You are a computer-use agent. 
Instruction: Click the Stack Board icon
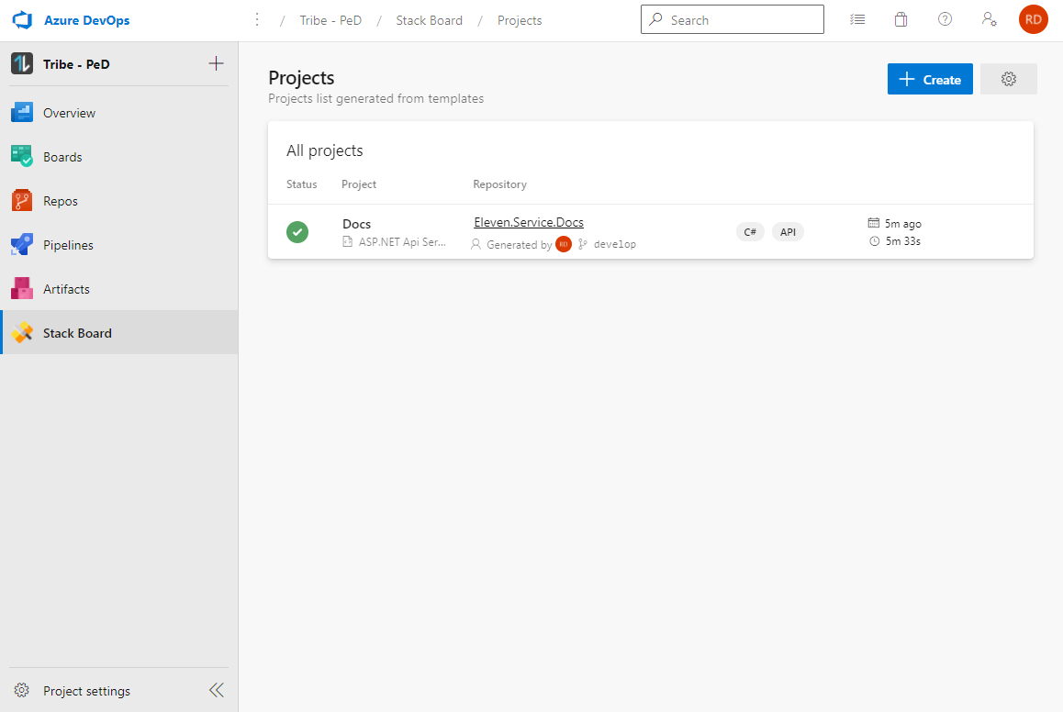click(x=22, y=332)
